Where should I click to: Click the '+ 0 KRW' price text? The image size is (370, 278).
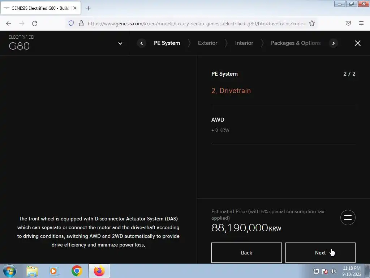220,130
